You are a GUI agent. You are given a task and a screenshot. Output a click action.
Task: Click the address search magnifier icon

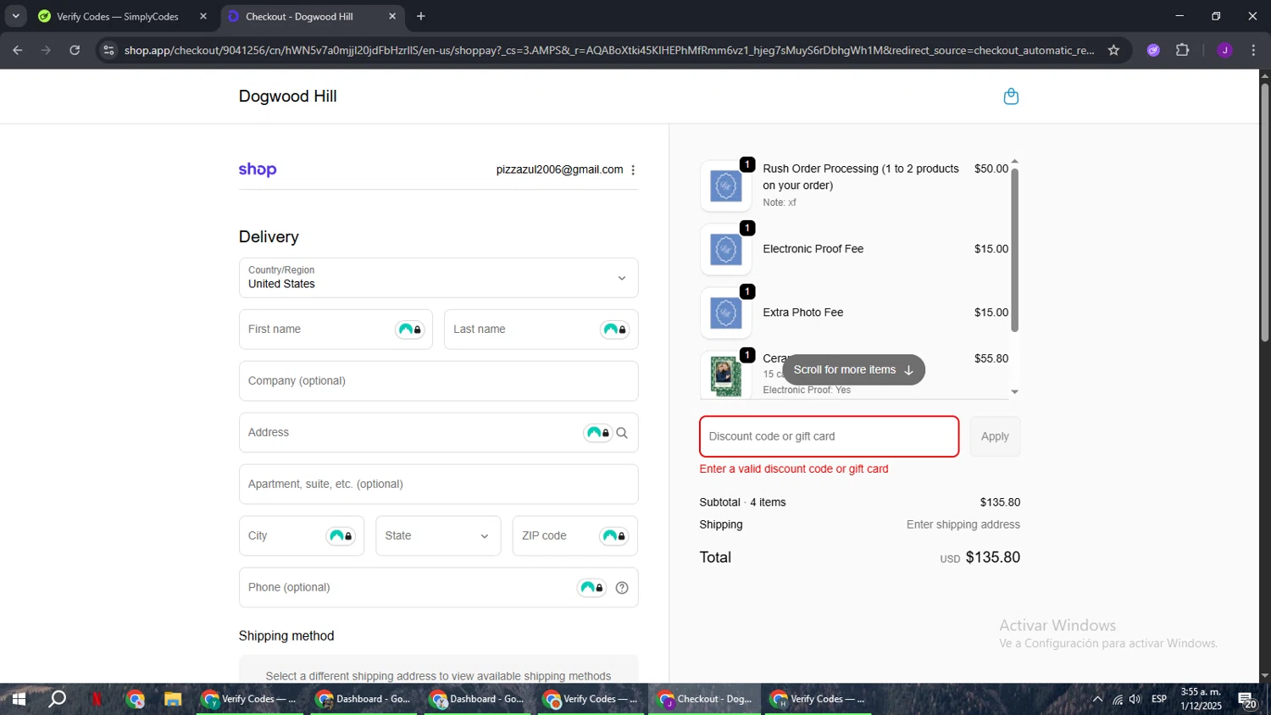pos(622,433)
